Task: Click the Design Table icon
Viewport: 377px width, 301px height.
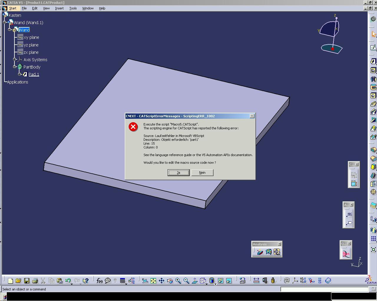Action: (123, 281)
